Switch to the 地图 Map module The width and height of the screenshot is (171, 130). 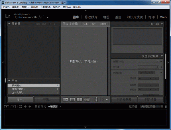click(x=106, y=17)
